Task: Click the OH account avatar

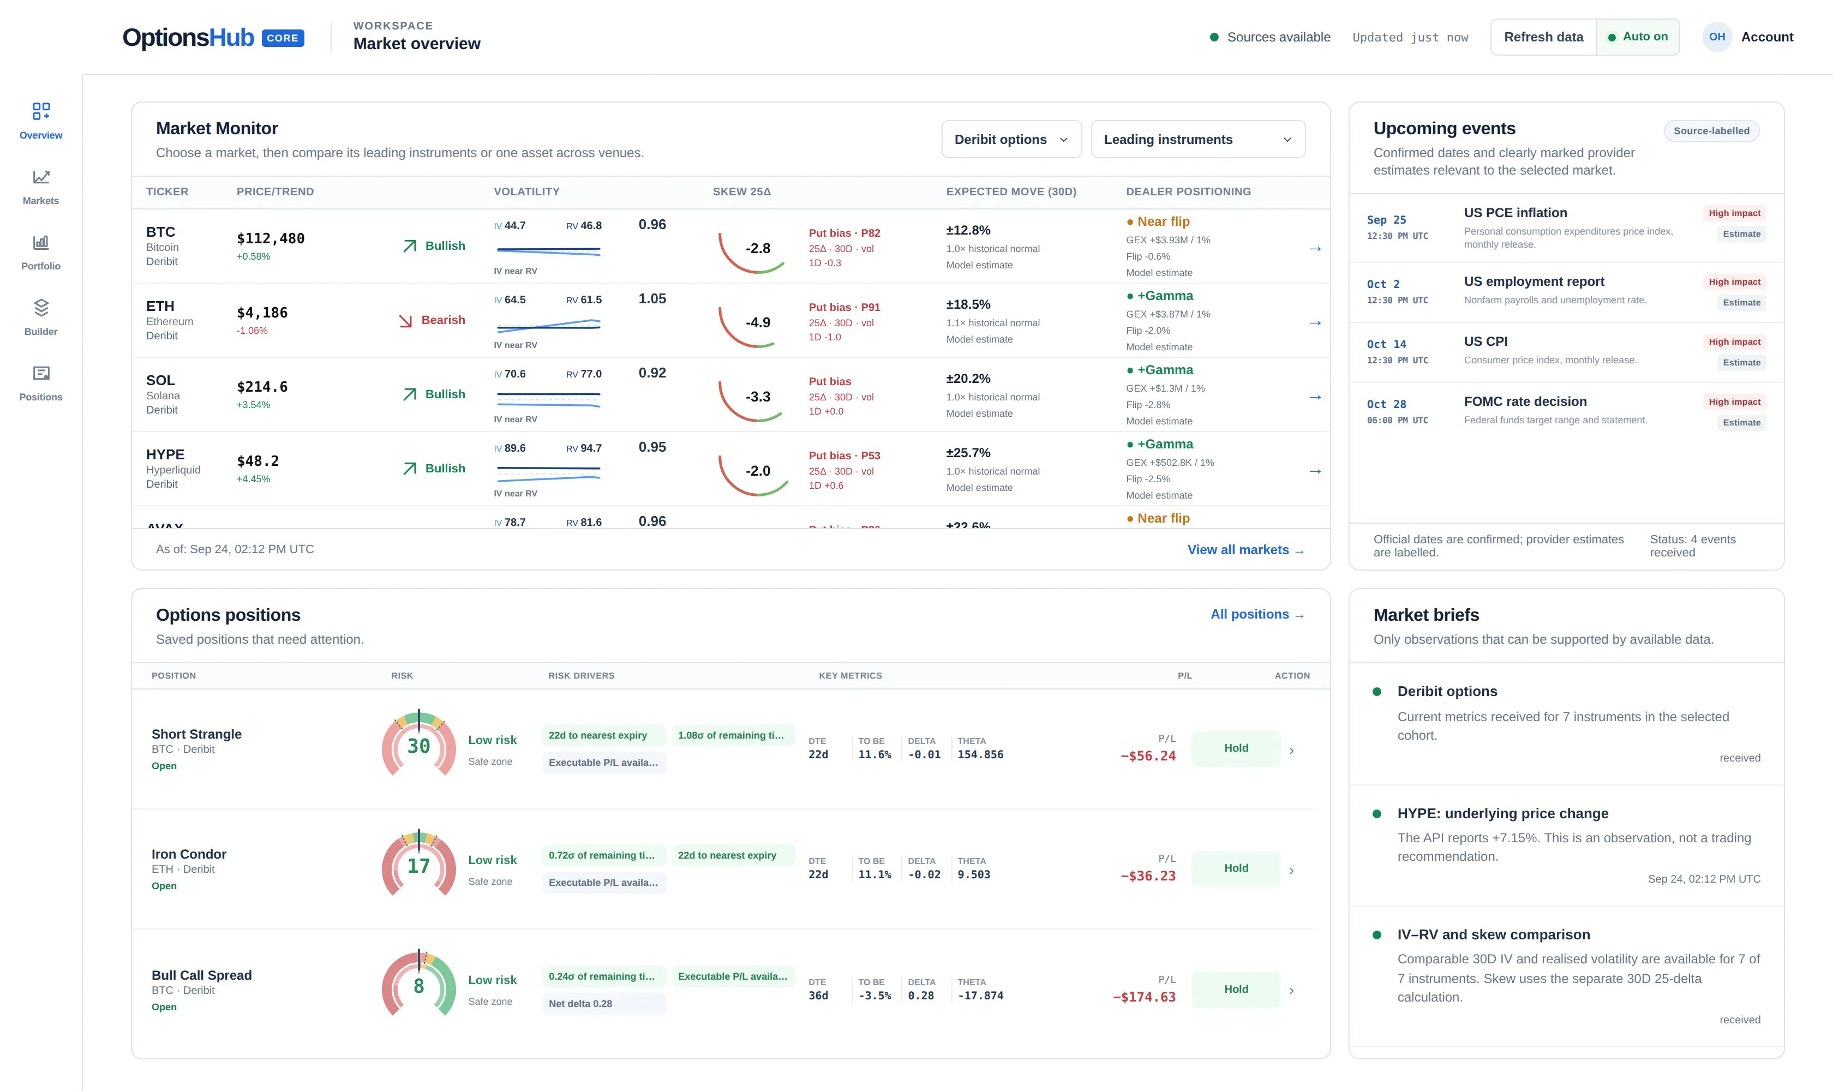Action: point(1717,37)
